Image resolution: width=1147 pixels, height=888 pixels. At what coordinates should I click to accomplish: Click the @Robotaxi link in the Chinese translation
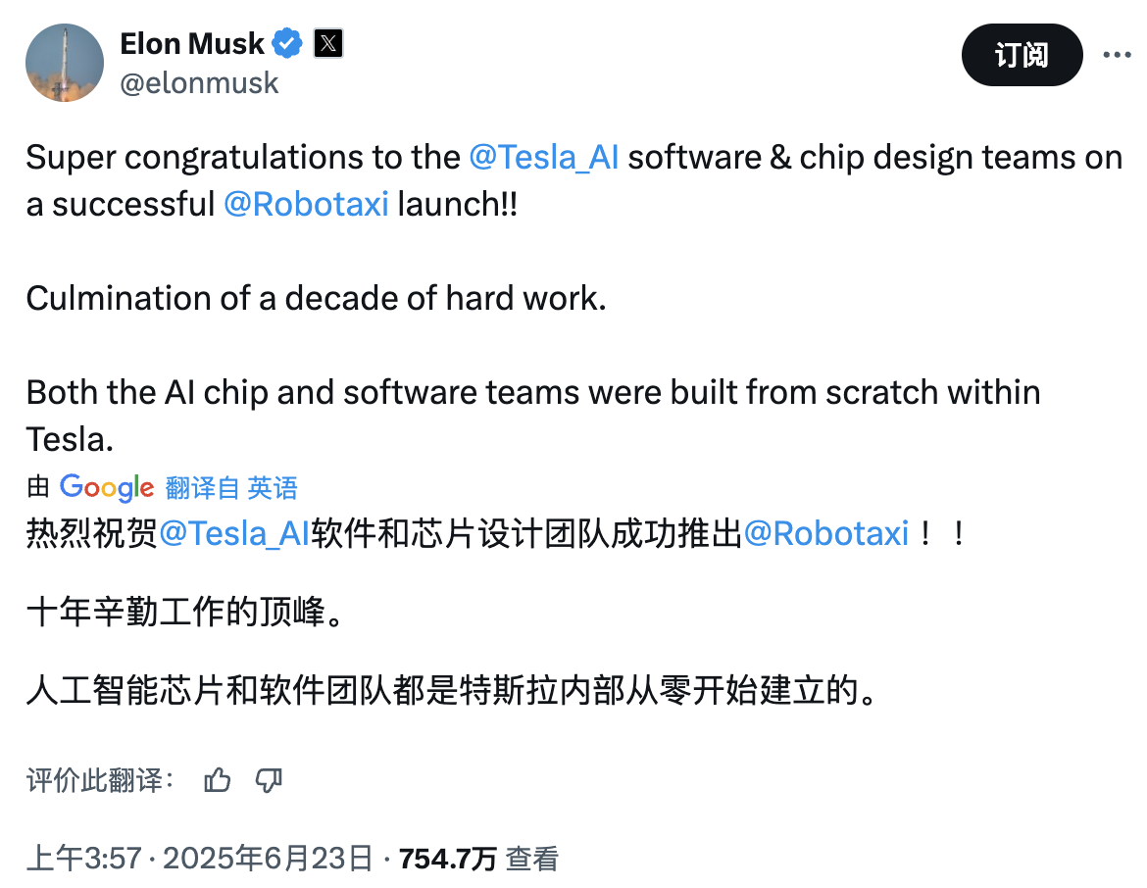point(828,532)
